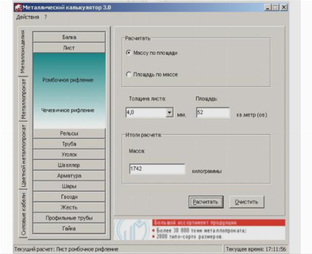Select the Площадь по массе radio button
This screenshot has width=312, height=254.
pos(128,75)
